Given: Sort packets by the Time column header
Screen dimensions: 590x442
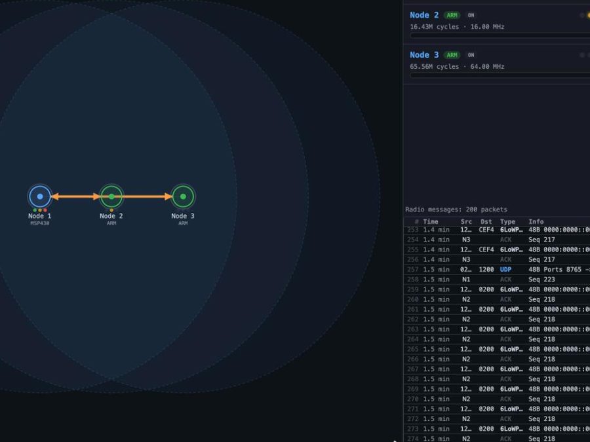Looking at the screenshot, I should [x=431, y=221].
